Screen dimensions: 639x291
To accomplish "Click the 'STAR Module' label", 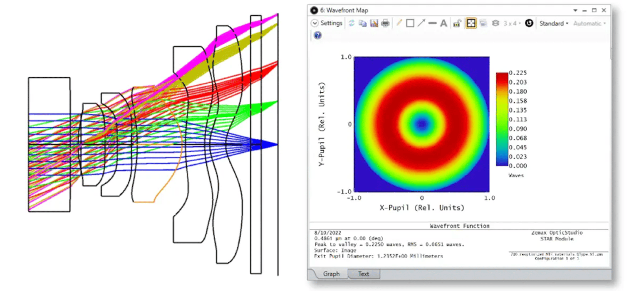I will tap(557, 239).
